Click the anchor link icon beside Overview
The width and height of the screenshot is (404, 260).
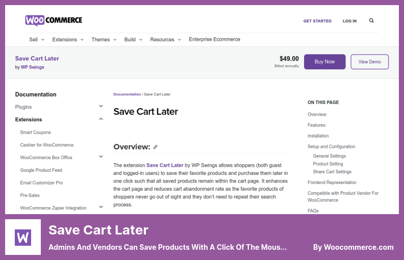[x=156, y=147]
